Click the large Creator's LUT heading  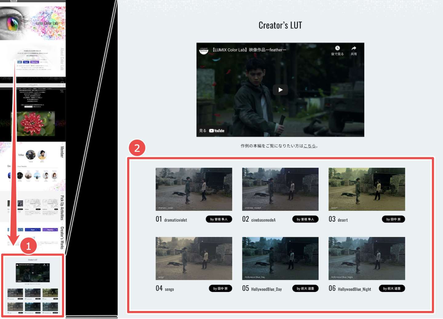pos(280,25)
